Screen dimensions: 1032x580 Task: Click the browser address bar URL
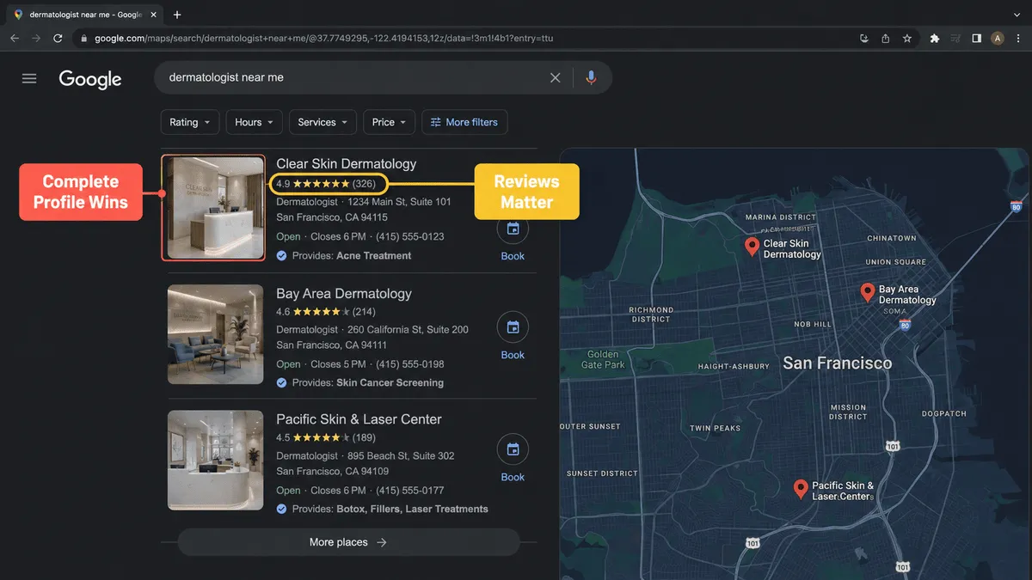pos(324,39)
